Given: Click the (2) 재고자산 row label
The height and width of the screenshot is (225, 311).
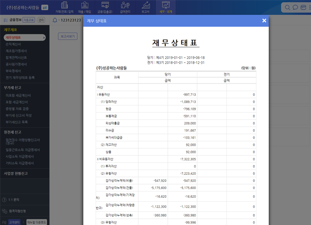Looking at the screenshot, I should [x=109, y=145].
